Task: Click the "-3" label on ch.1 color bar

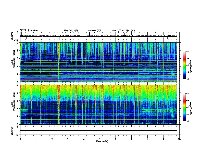Action: pos(188,51)
